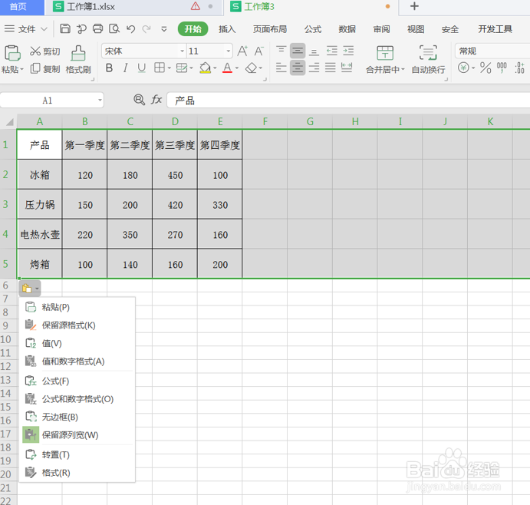Apply cell borders button

[160, 68]
